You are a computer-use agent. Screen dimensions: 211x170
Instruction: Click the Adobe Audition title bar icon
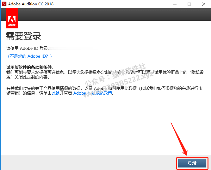point(4,4)
